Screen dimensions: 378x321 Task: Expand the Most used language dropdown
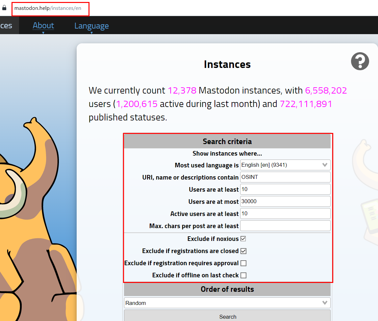[x=285, y=165]
